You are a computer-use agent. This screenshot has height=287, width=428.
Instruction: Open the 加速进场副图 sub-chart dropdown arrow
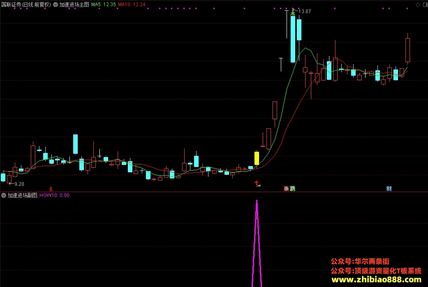pyautogui.click(x=4, y=195)
